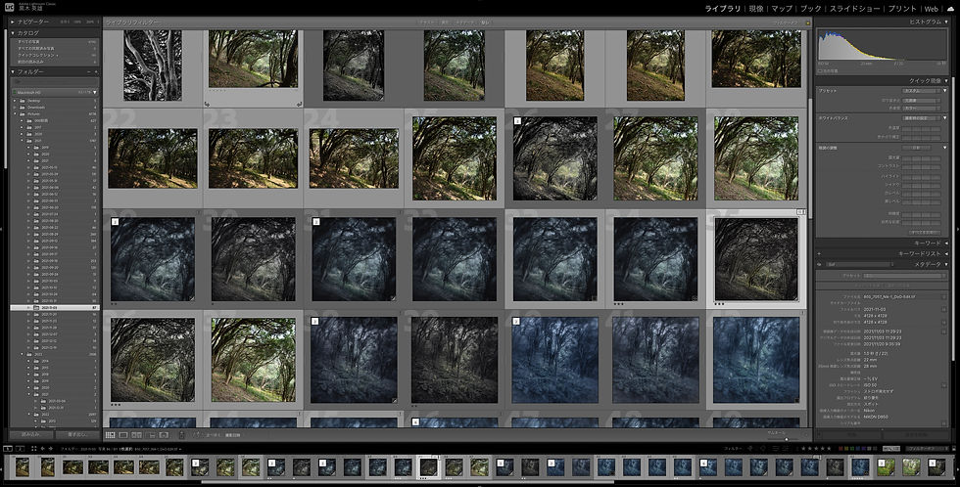Click the plus icon beside キーワードリスト
This screenshot has width=960, height=487.
tap(819, 253)
